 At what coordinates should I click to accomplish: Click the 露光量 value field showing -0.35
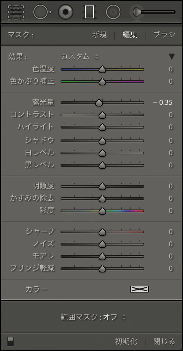[163, 102]
